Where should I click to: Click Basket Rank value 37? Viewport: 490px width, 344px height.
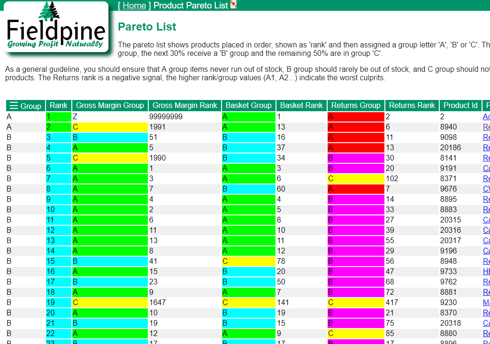tap(281, 148)
